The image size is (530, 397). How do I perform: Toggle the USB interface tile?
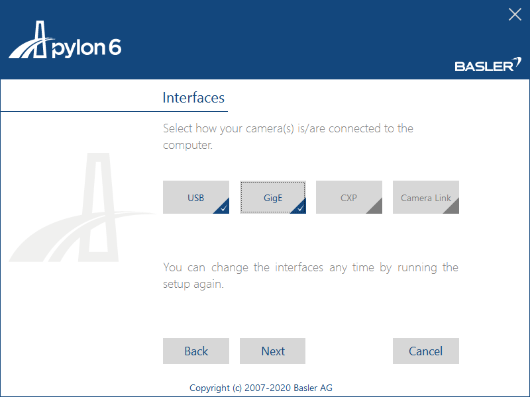coord(195,197)
